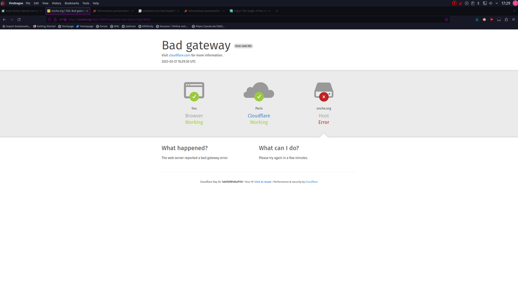Screen dimensions: 518x292
Task: Click to reveal your IP address
Action: click(263, 182)
